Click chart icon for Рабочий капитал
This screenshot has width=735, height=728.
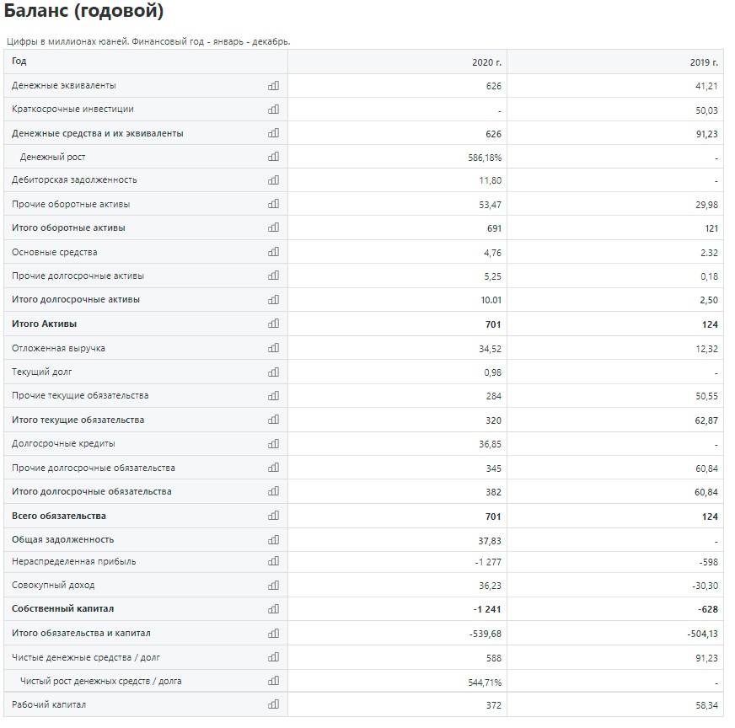click(273, 704)
